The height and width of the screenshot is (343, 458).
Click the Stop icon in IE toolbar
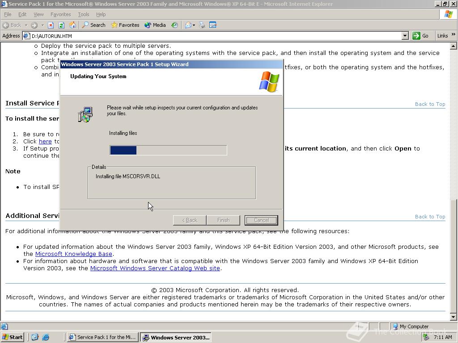[x=51, y=25]
